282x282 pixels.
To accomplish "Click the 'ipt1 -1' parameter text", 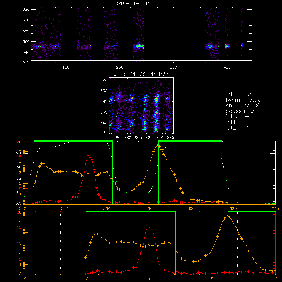I will pyautogui.click(x=237, y=122).
